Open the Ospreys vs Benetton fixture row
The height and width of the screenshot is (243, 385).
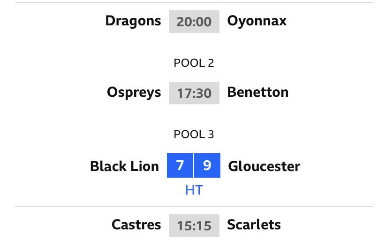point(194,93)
